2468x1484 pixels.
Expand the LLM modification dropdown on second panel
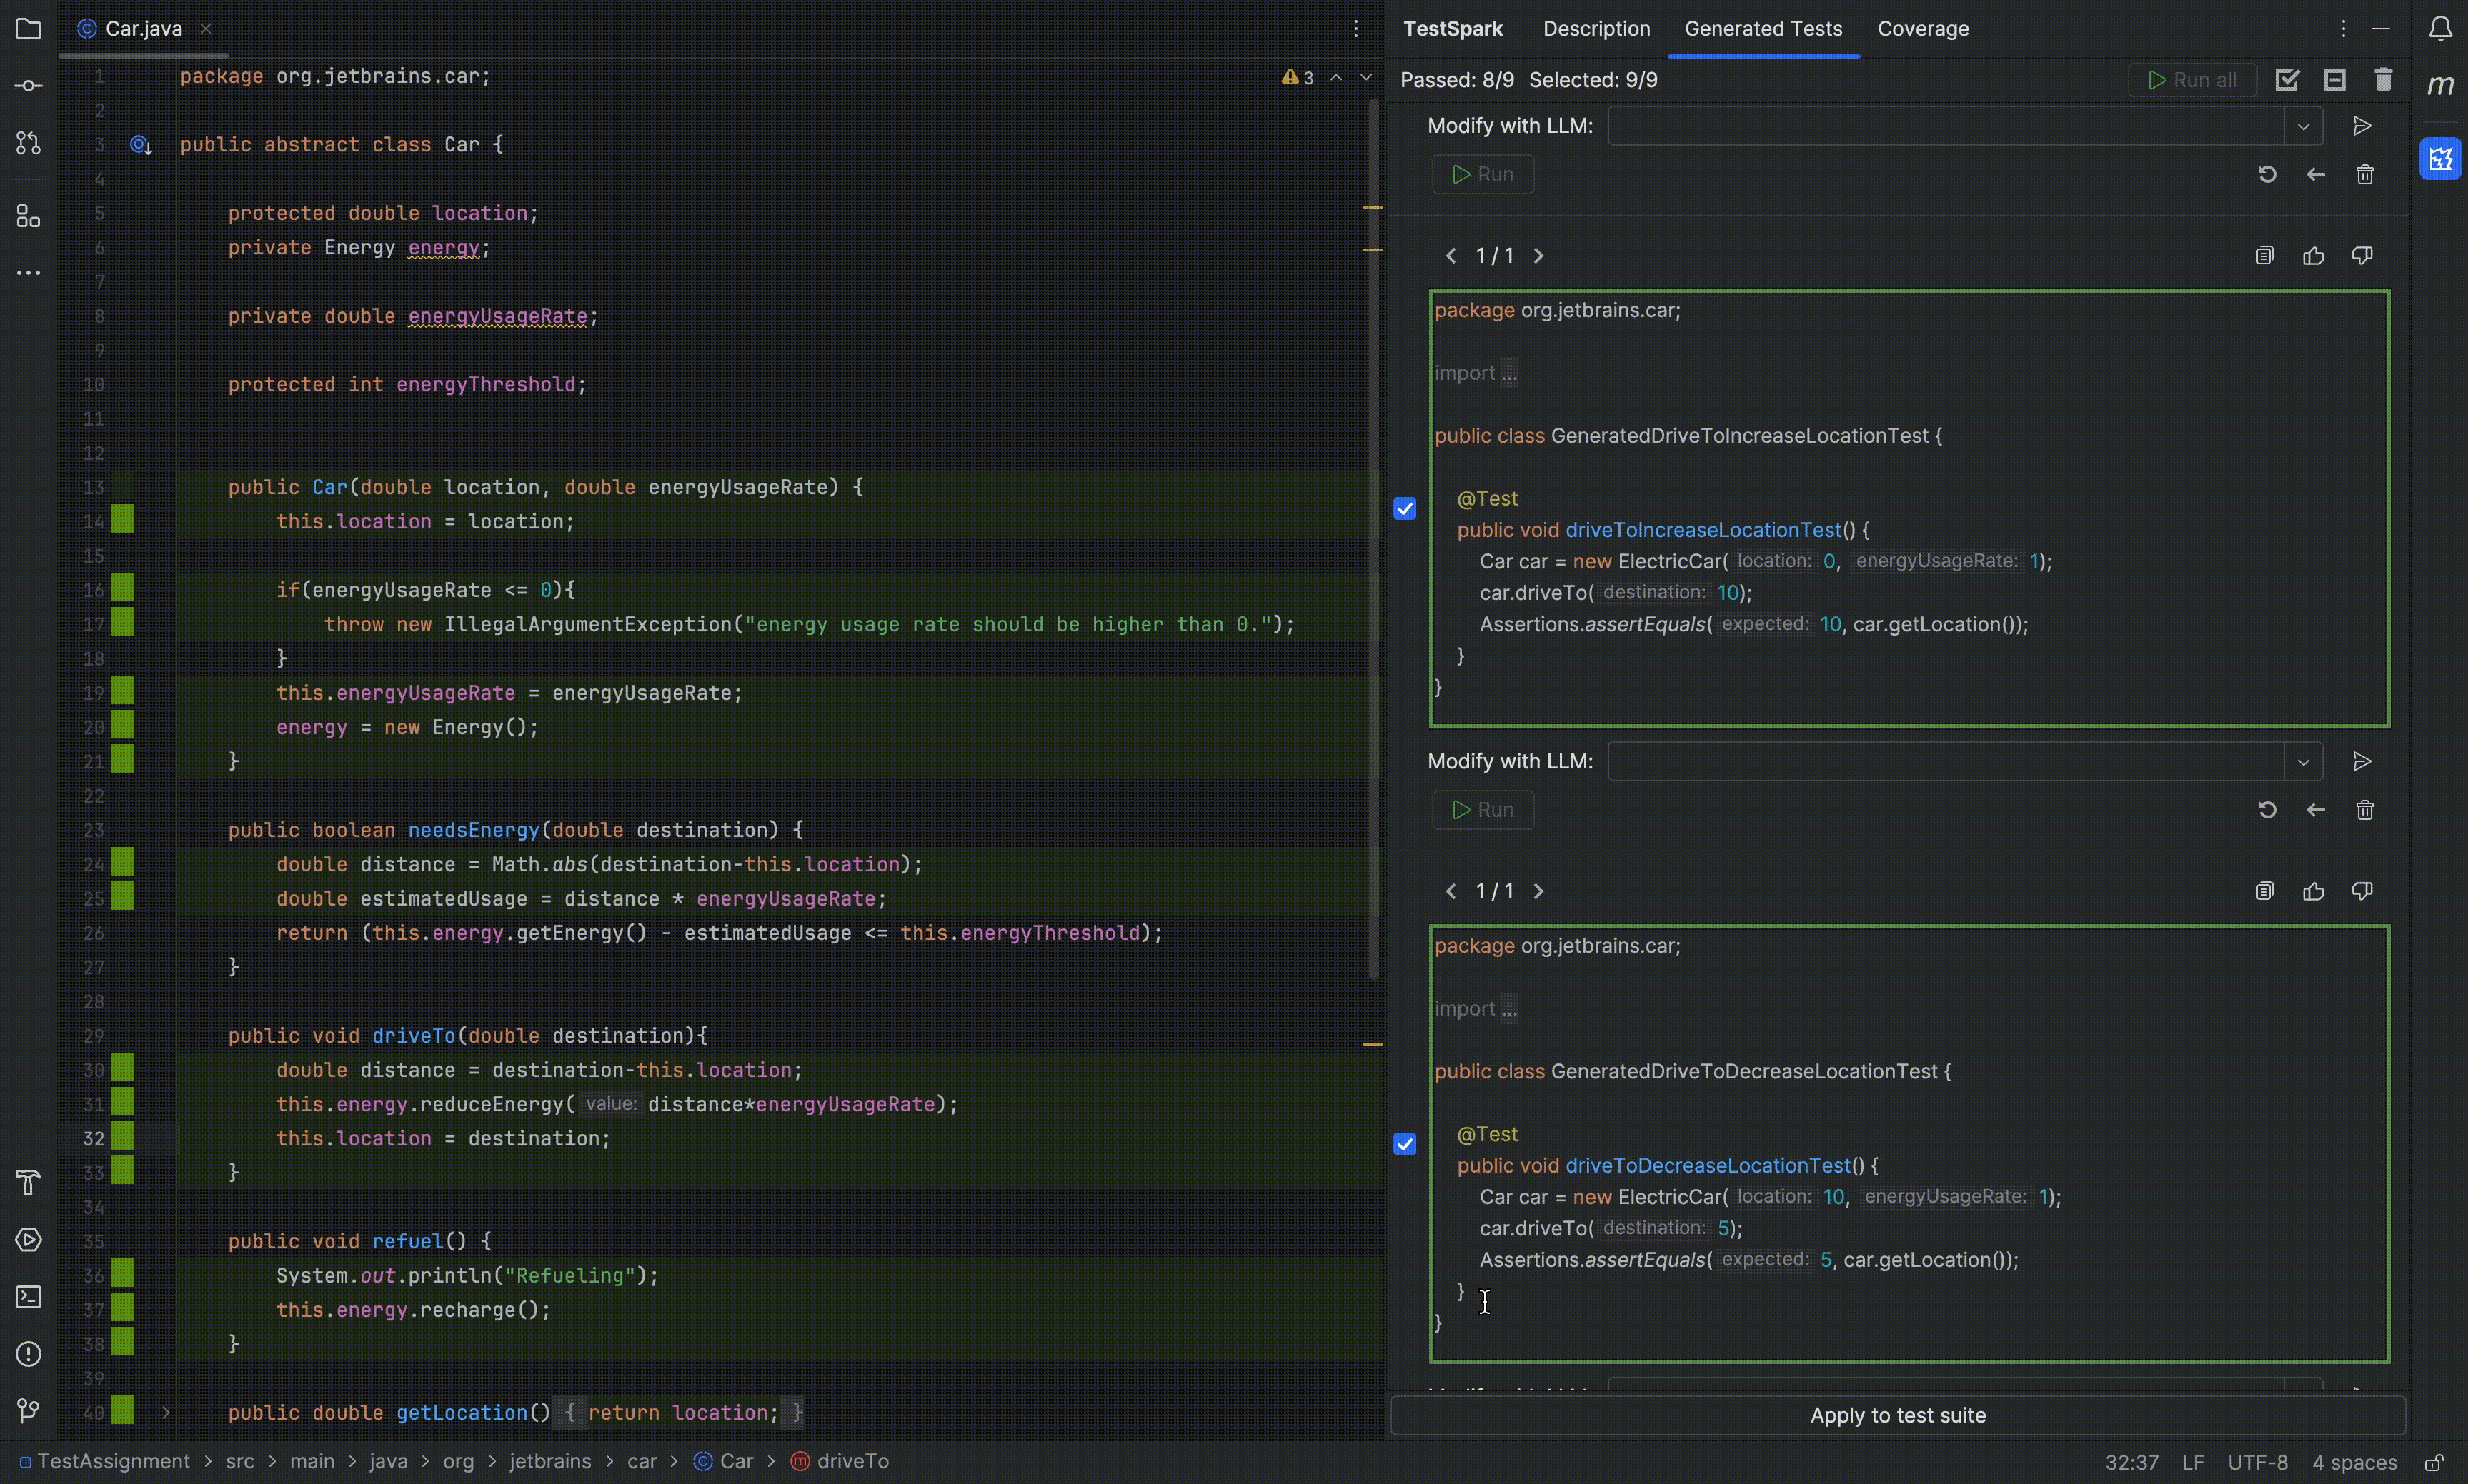point(2304,761)
